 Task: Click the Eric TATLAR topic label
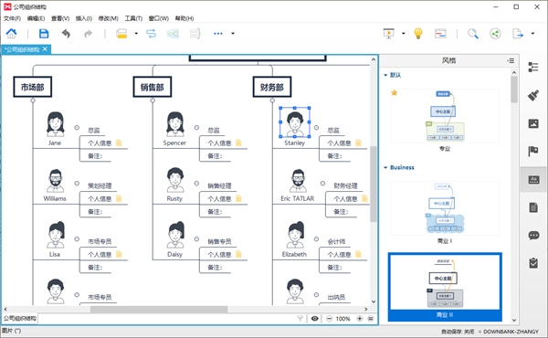298,198
